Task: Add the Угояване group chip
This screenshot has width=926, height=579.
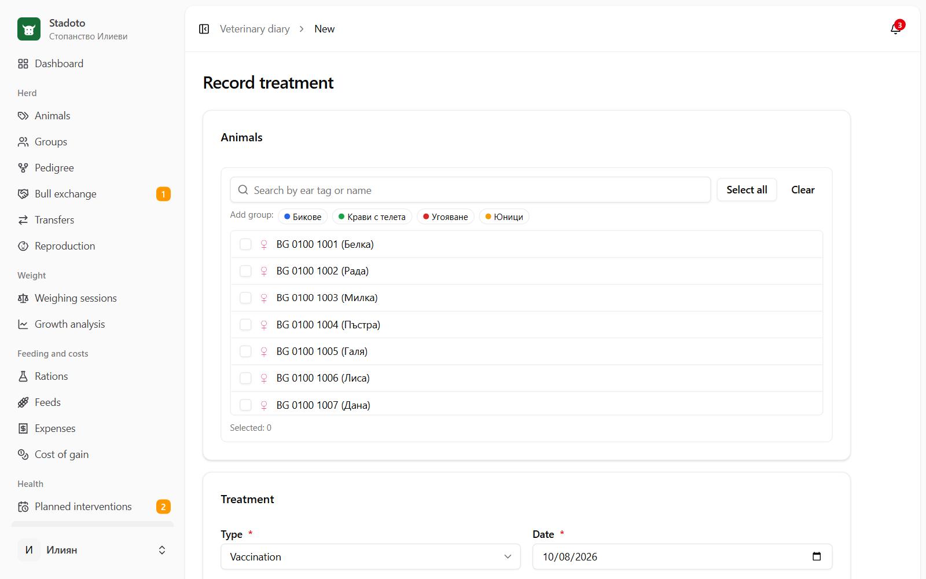Action: (446, 217)
